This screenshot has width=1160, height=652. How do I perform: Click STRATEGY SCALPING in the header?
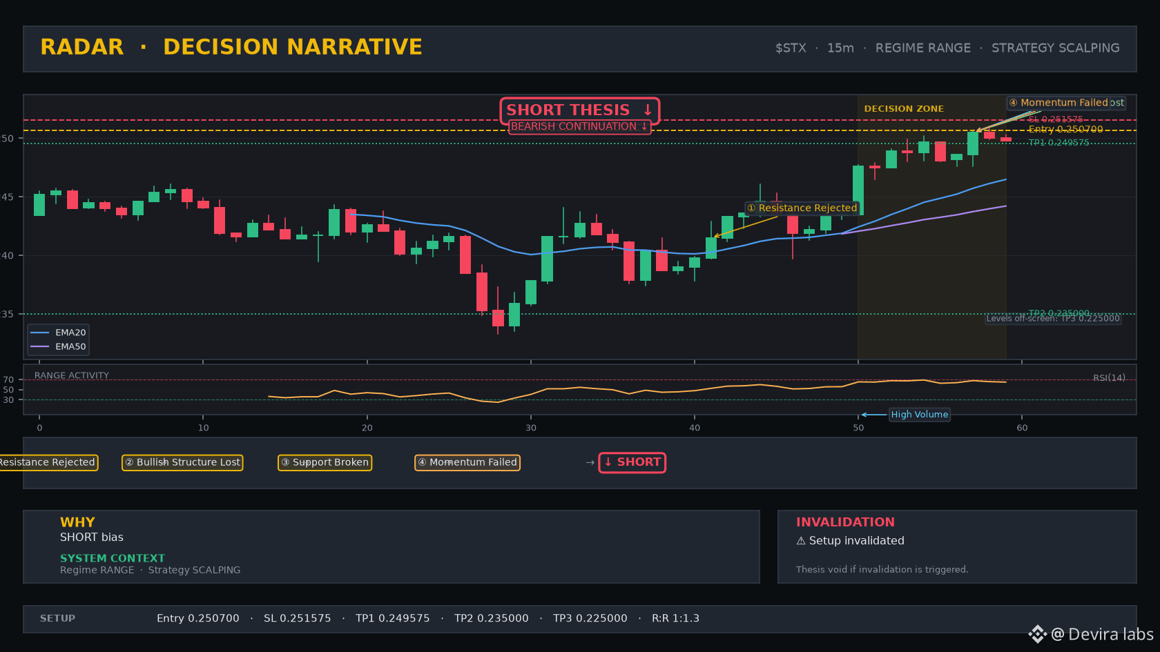click(x=1056, y=48)
